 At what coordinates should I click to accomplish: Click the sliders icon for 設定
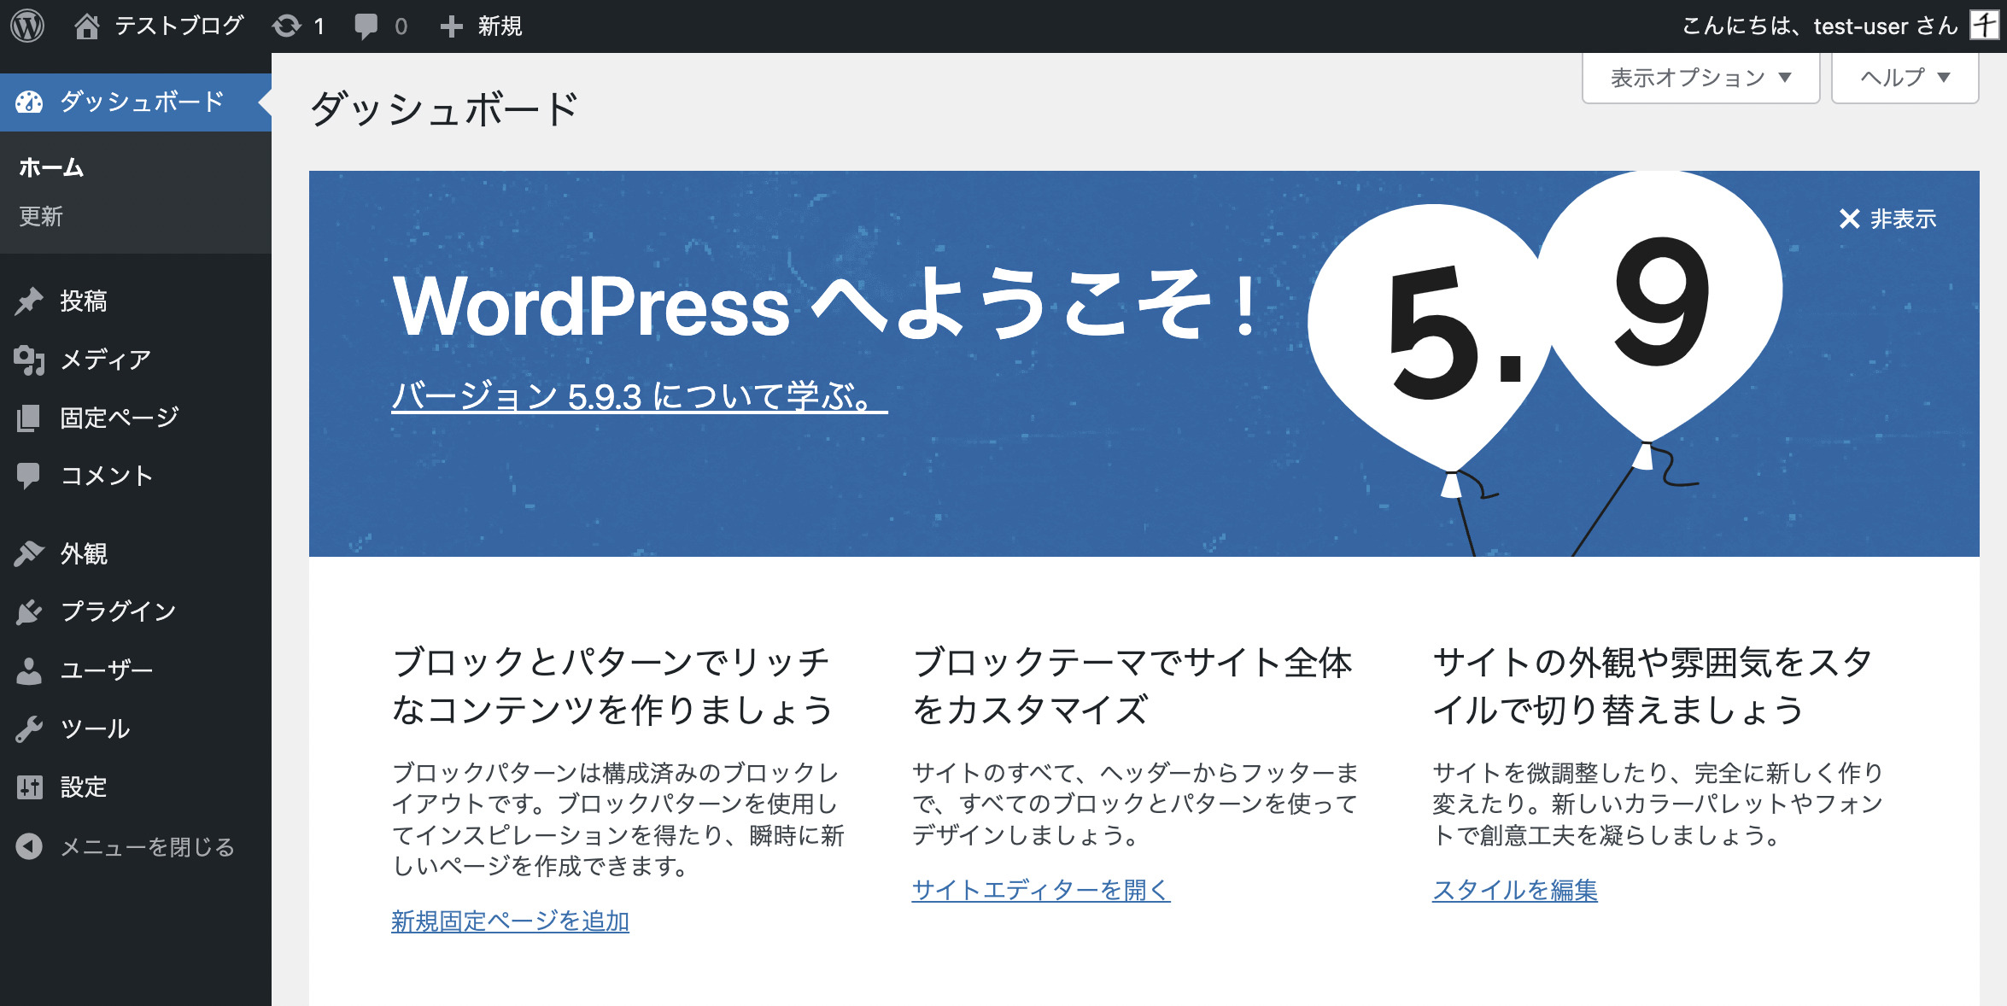tap(29, 787)
